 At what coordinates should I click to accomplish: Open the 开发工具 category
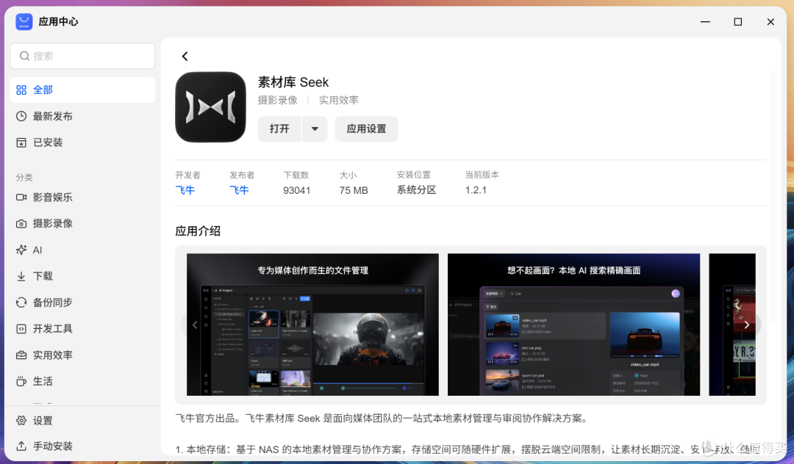(x=82, y=328)
